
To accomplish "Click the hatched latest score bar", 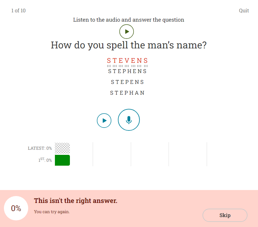I will tap(62, 148).
